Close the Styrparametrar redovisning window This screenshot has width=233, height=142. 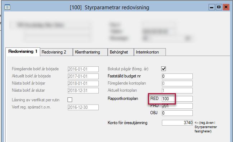coord(226,7)
